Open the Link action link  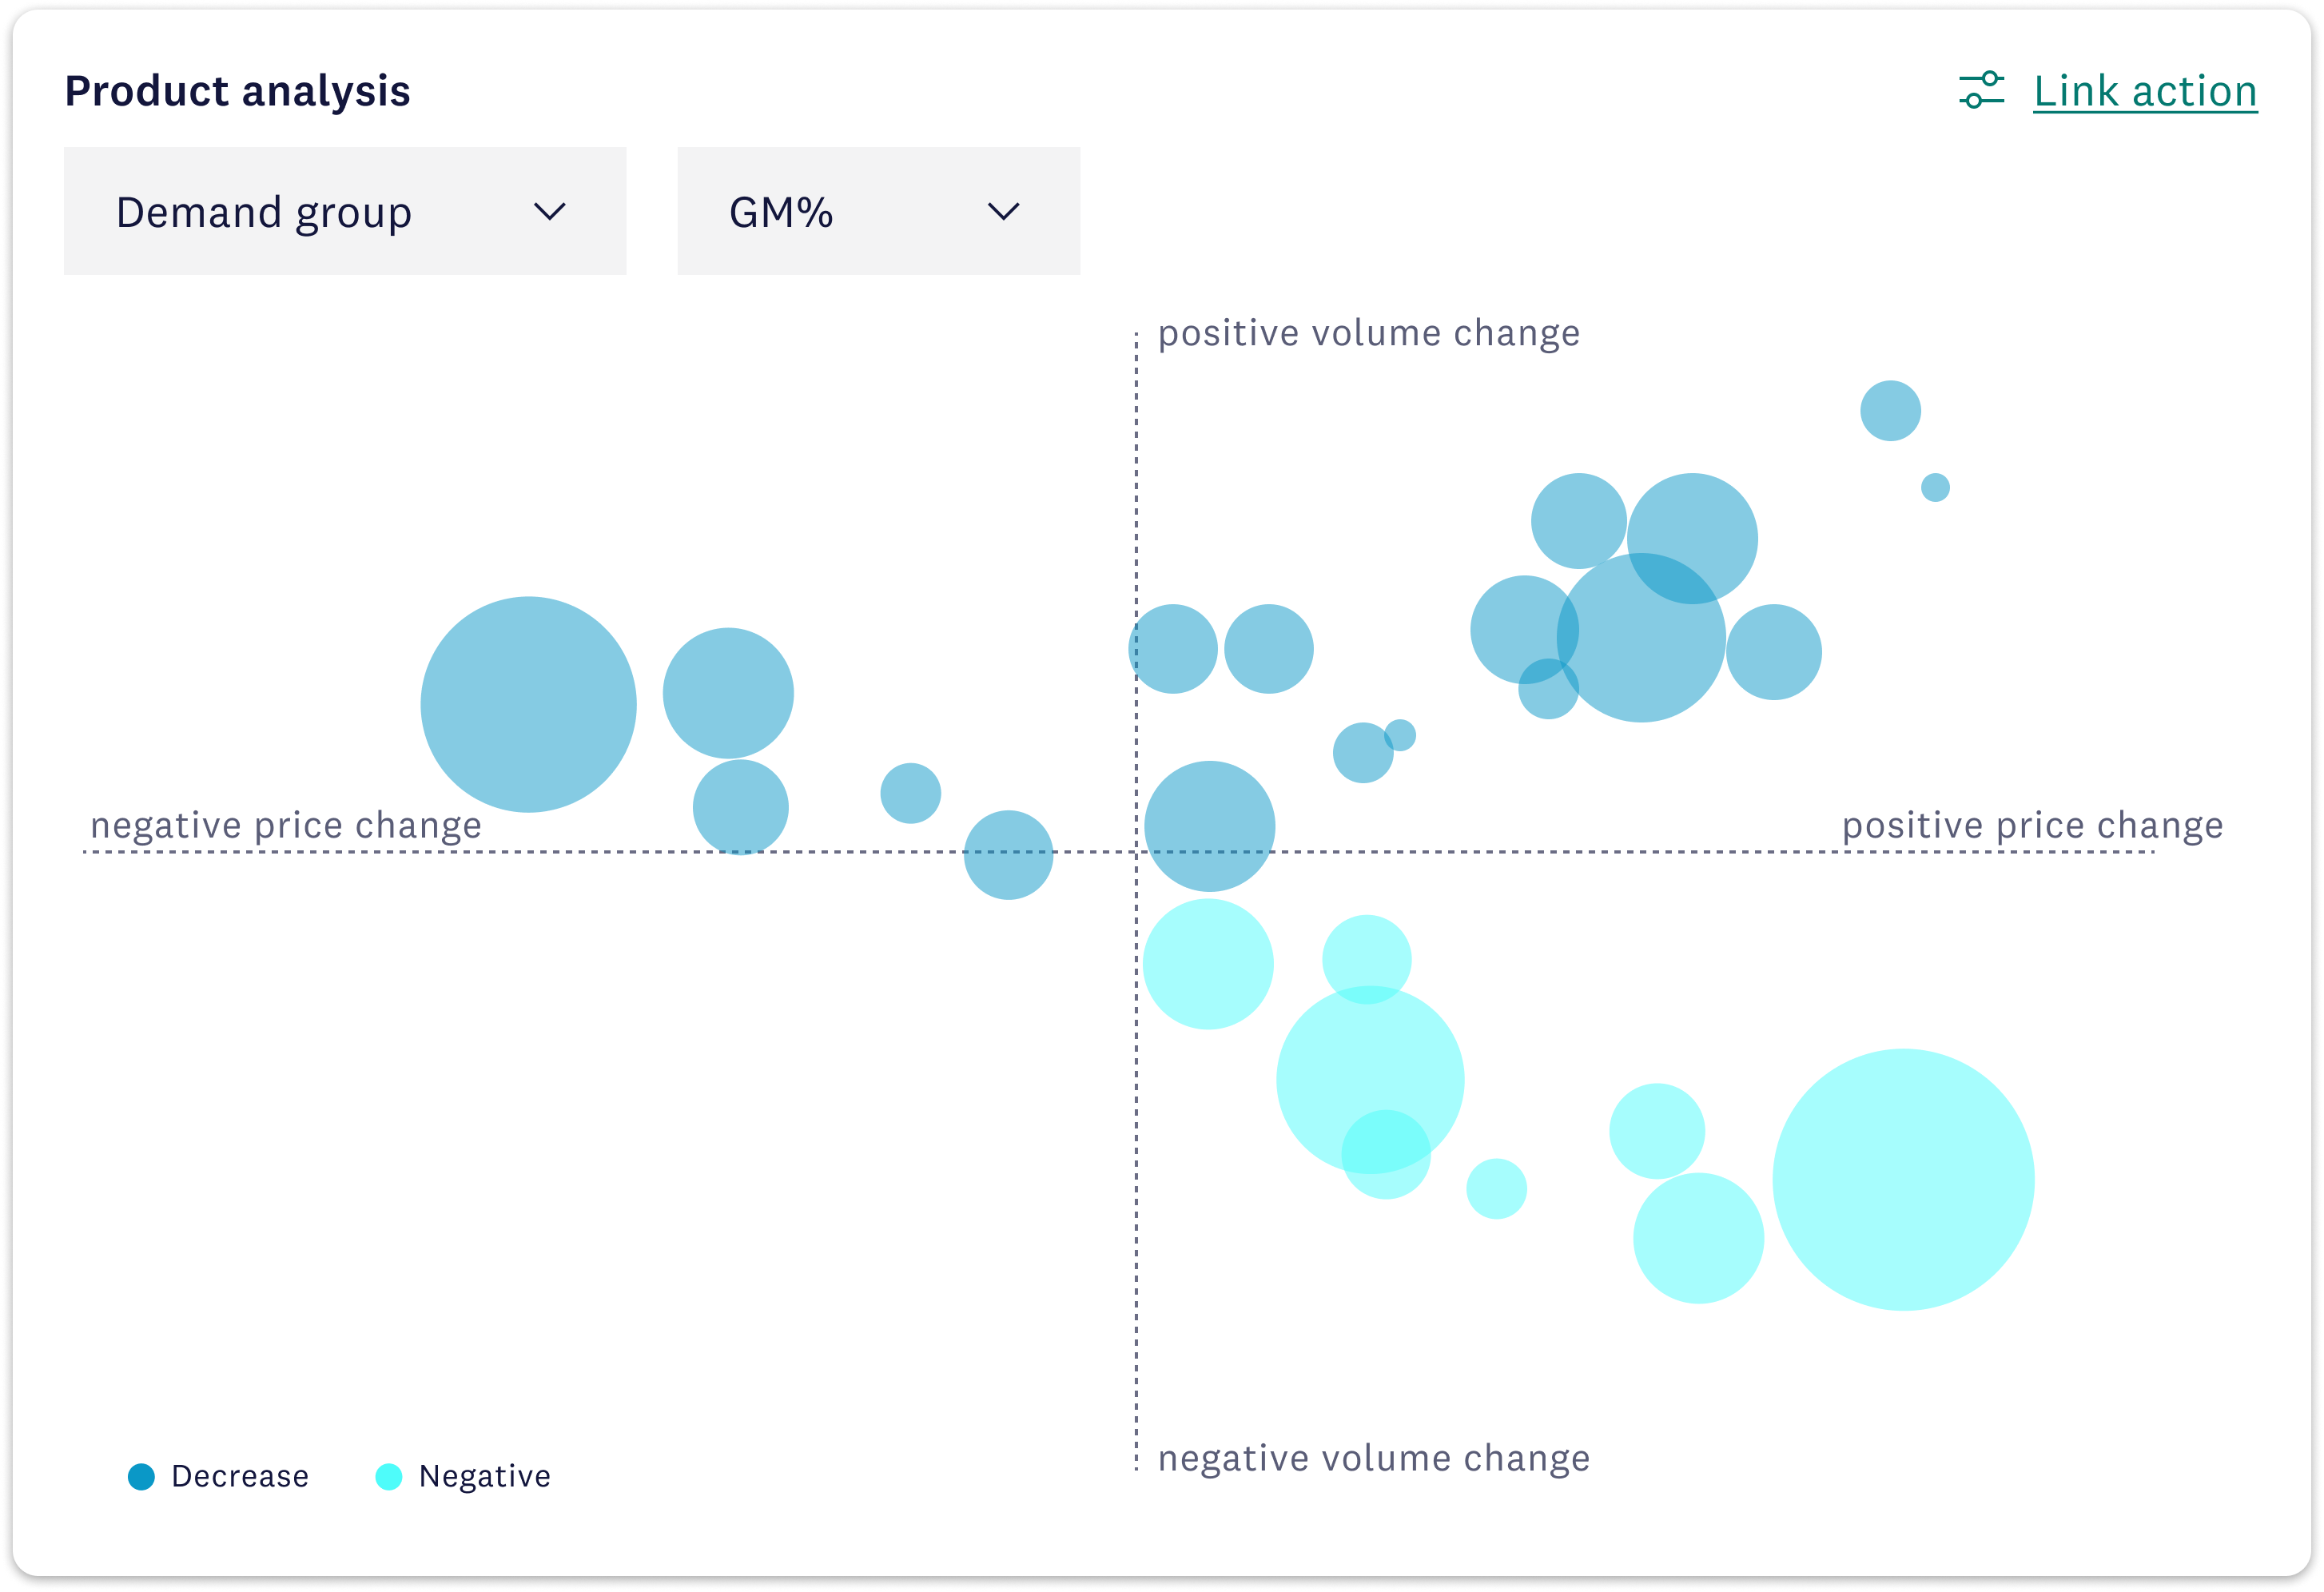[2145, 91]
